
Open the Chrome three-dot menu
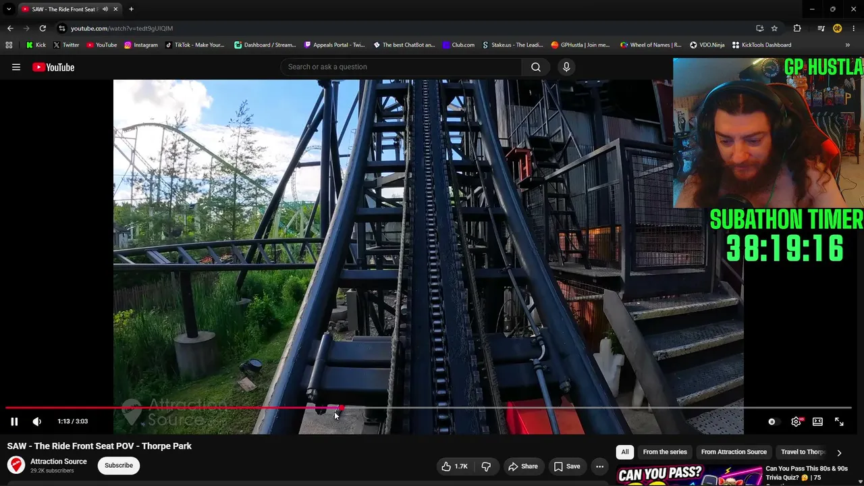tap(854, 28)
